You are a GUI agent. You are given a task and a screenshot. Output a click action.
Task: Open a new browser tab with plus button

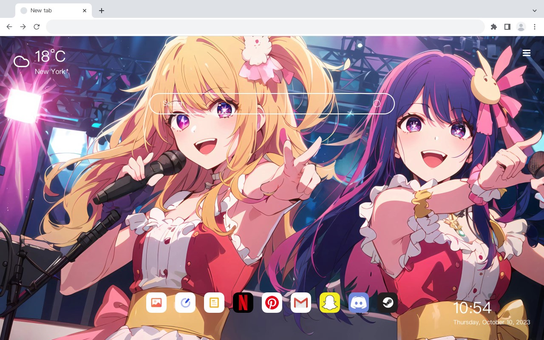tap(101, 11)
